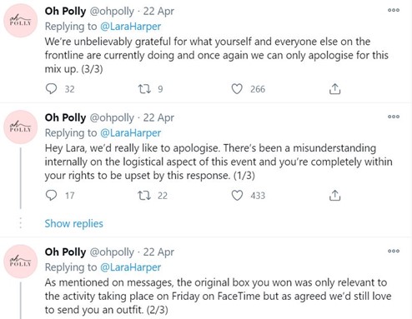Like the tweet with 266 likes
This screenshot has width=412, height=319.
[237, 89]
